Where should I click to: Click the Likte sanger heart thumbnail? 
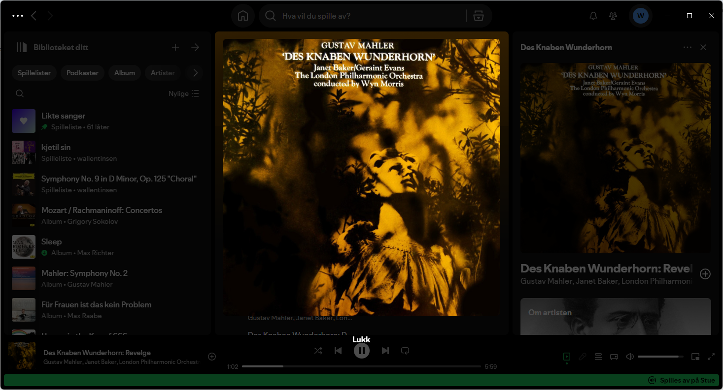pos(24,121)
